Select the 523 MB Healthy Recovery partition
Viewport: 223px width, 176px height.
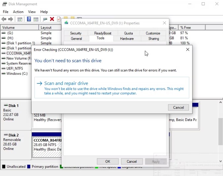pos(47,120)
